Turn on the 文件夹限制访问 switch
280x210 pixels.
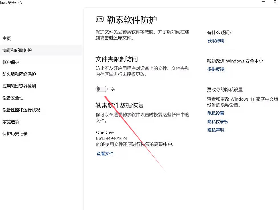(x=102, y=89)
